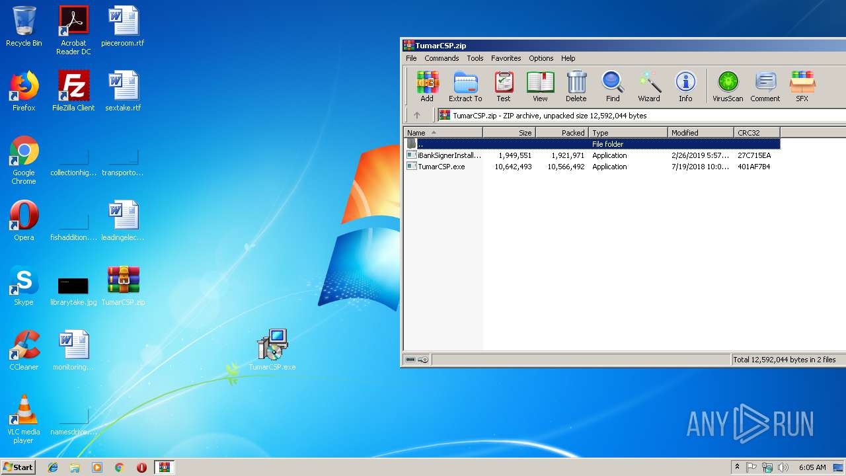Launch the Wizard toolbar icon
Screen dimensions: 846x476
click(649, 87)
